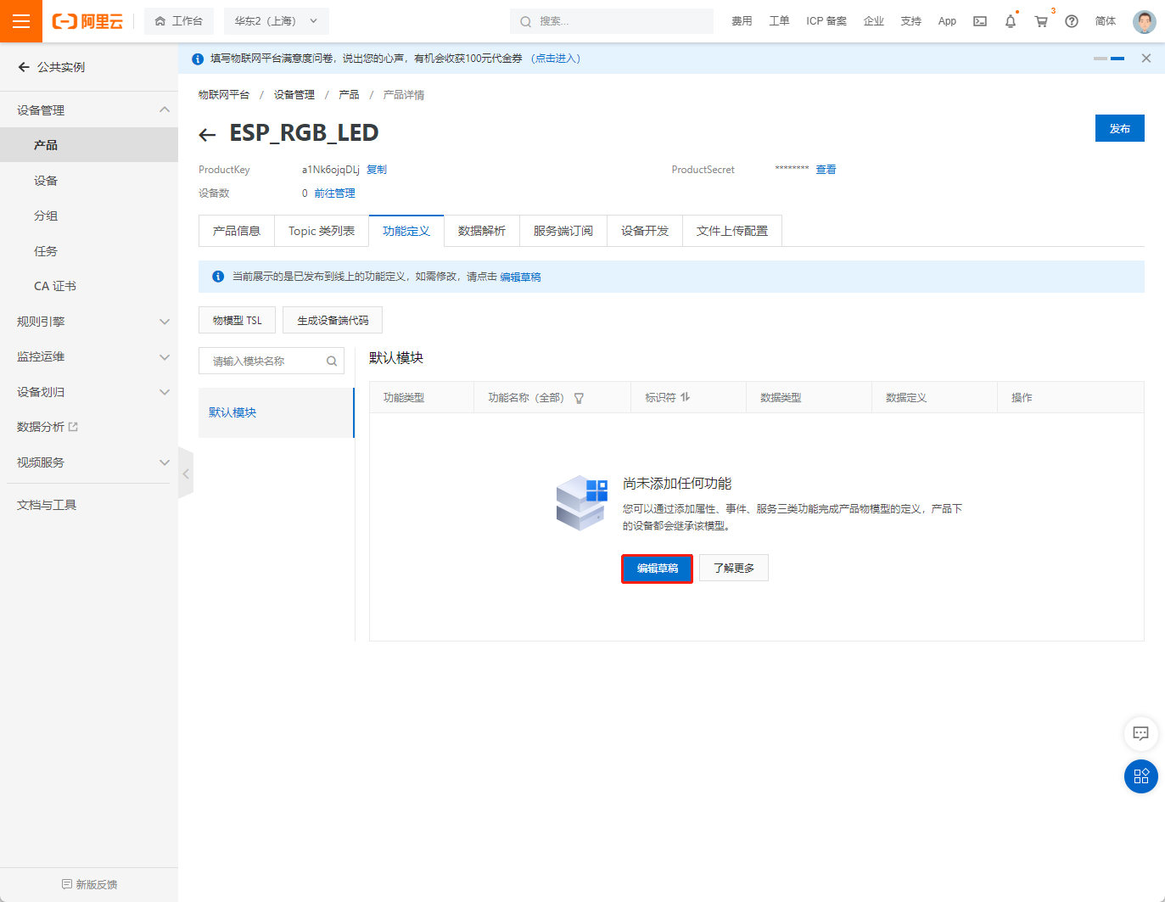Click the （点击进入）survey link
Viewport: 1165px width, 902px height.
pyautogui.click(x=556, y=59)
